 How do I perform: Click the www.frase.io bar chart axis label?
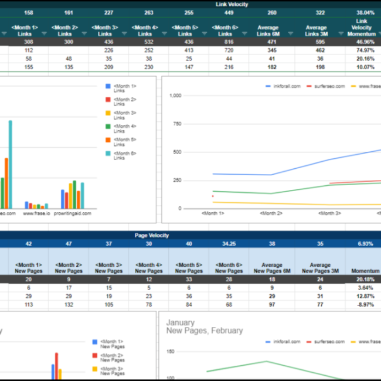click(36, 213)
